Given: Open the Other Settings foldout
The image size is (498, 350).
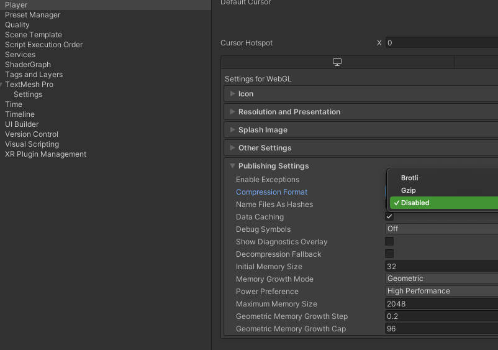Looking at the screenshot, I should click(265, 148).
